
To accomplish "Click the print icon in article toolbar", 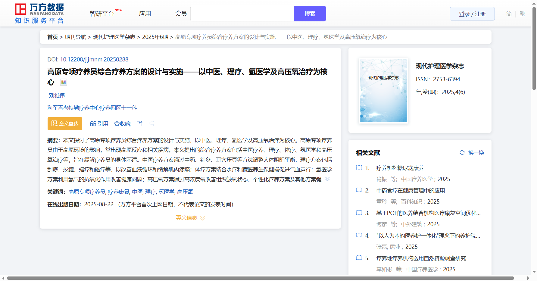I will tap(151, 124).
